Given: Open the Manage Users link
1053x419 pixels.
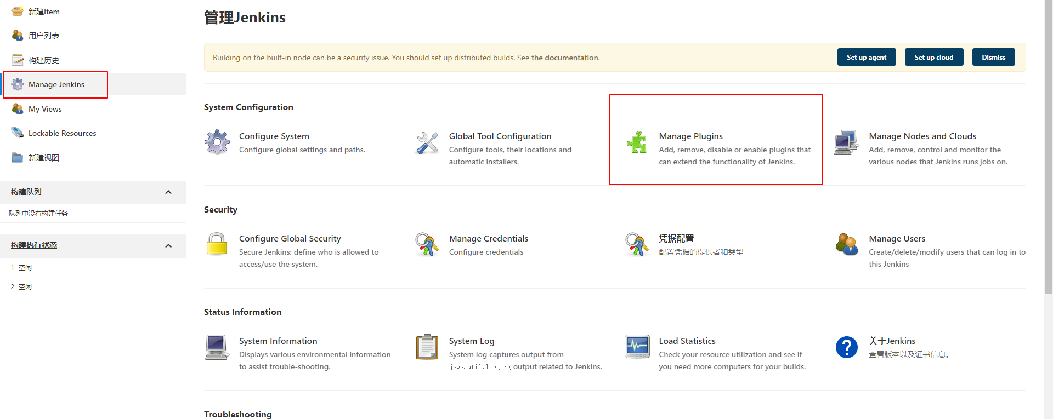Looking at the screenshot, I should tap(897, 238).
